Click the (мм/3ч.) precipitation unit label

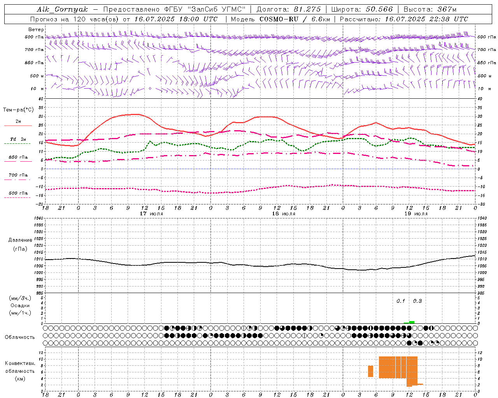coord(20,298)
